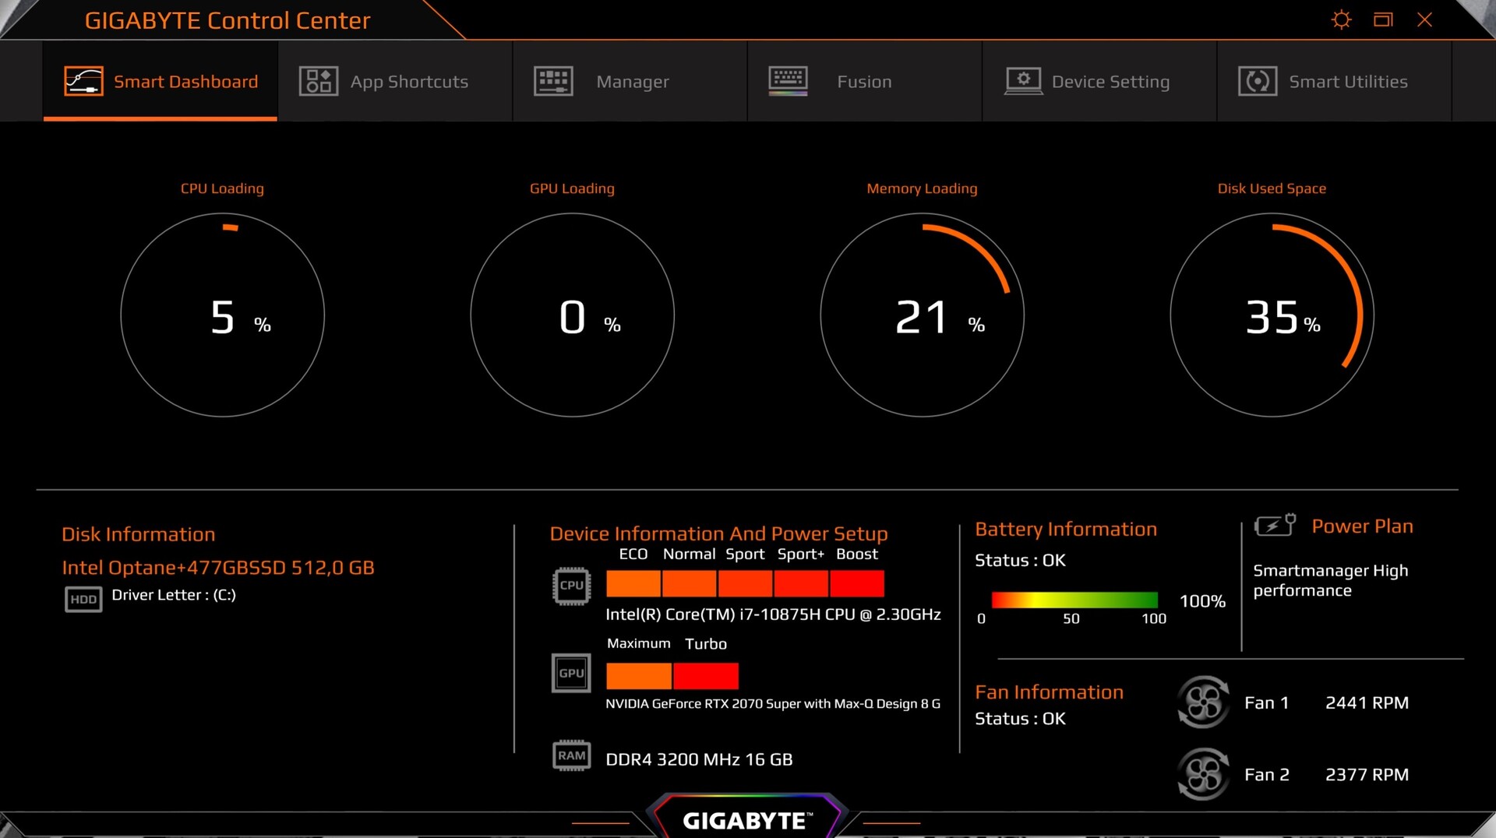Click the Fan 2 2377 RPM reading
The height and width of the screenshot is (838, 1496).
1367,774
